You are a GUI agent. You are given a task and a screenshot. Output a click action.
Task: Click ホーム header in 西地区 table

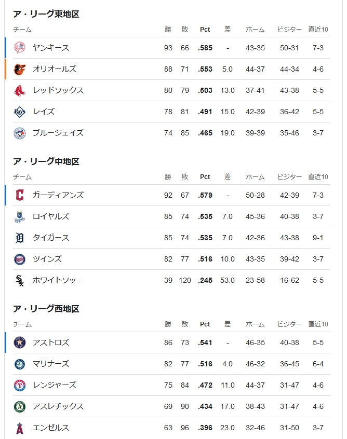255,324
